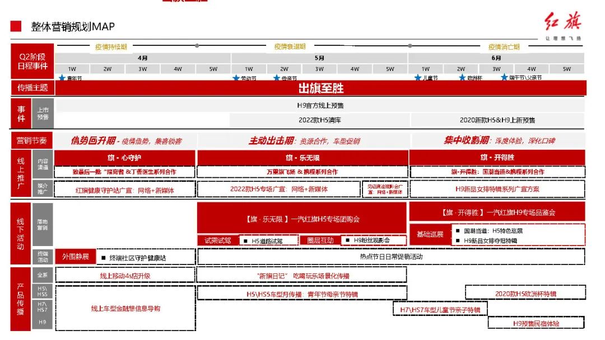Select the H9新品女排夺冠特辑 line
605x340 pixels.
490,240
